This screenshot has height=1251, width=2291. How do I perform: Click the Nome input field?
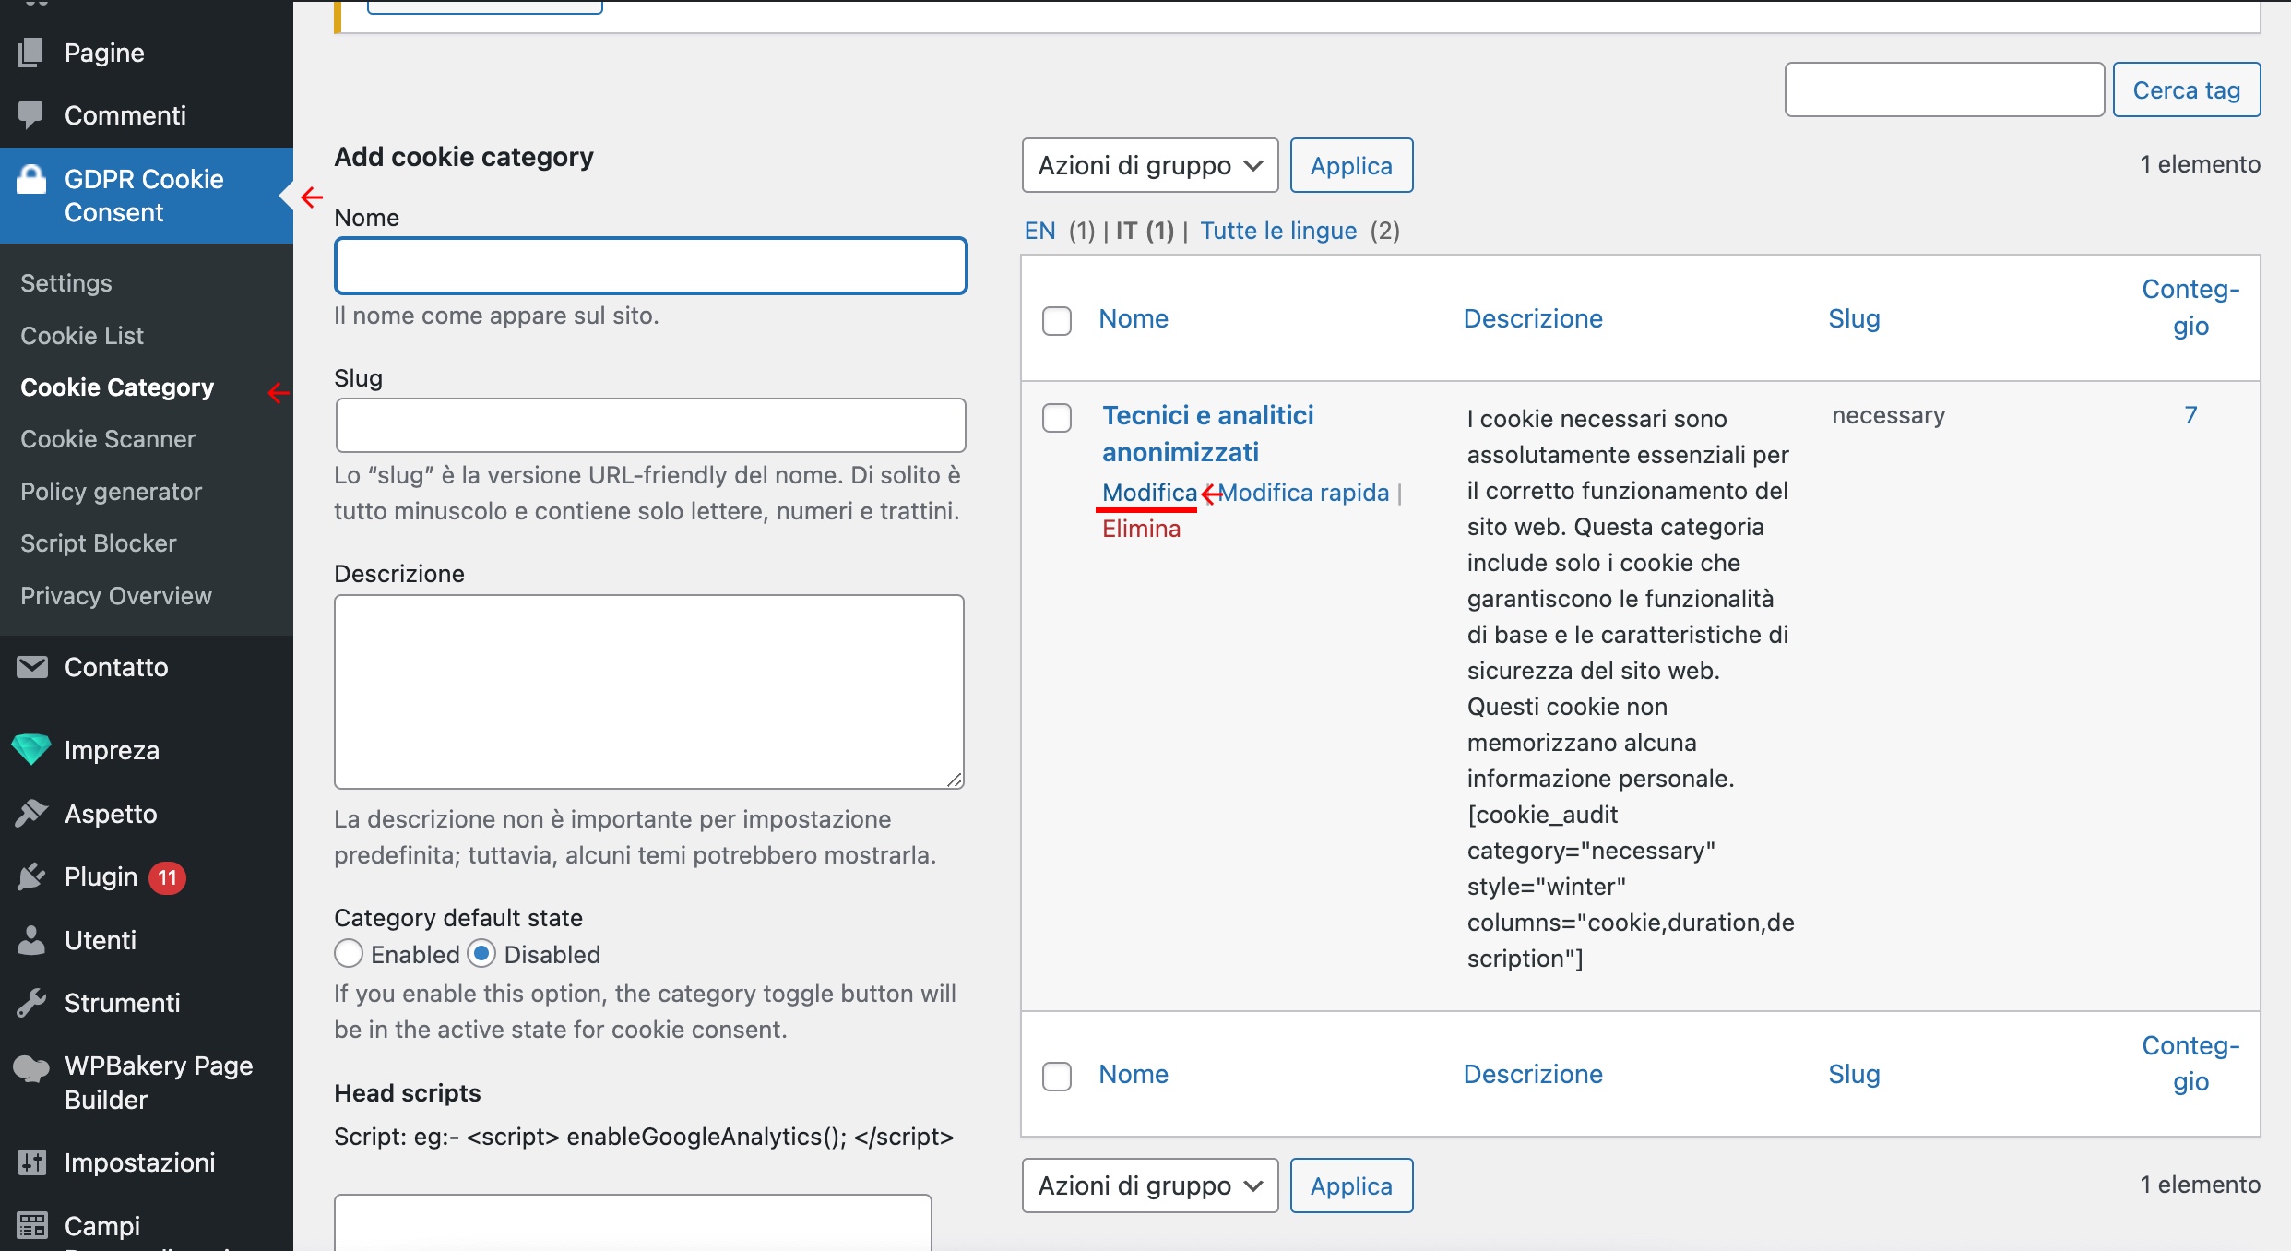click(x=648, y=267)
